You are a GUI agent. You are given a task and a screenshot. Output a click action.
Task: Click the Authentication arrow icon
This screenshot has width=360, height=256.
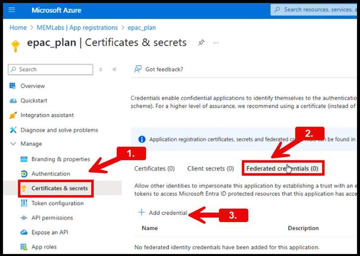tap(24, 174)
